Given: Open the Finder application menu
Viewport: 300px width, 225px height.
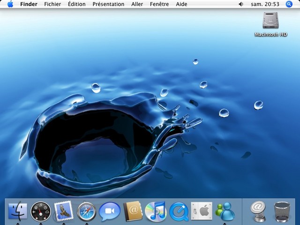Looking at the screenshot, I should coord(29,4).
